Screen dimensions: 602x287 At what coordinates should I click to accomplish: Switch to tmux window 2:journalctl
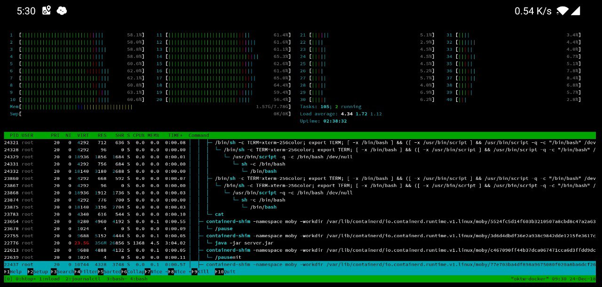pyautogui.click(x=83, y=279)
